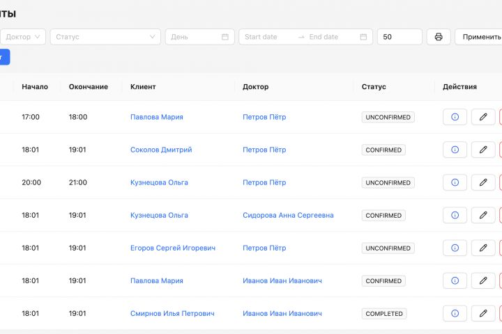Focus the page size field showing 50
This screenshot has width=502, height=334.
pyautogui.click(x=399, y=37)
